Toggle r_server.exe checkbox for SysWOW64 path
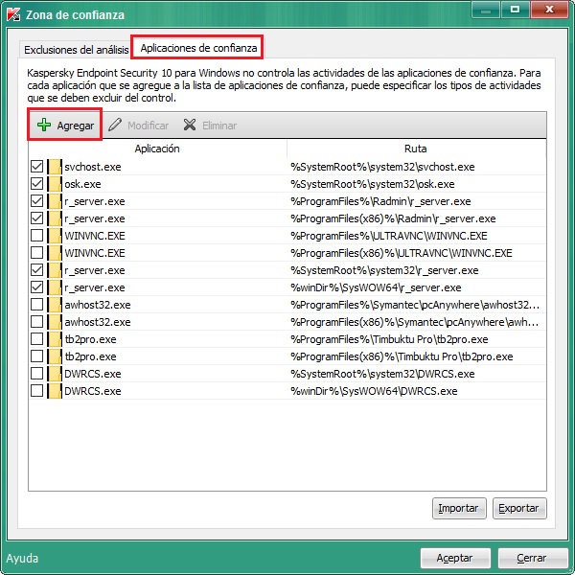 (x=37, y=287)
